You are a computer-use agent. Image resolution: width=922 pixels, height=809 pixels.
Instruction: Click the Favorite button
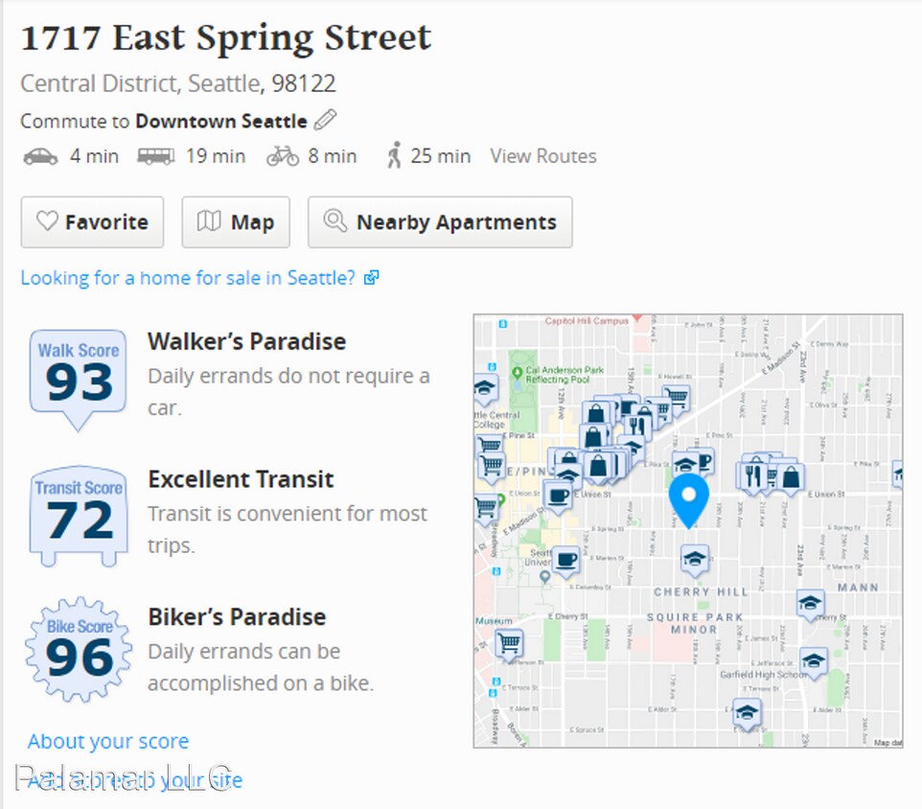click(92, 222)
